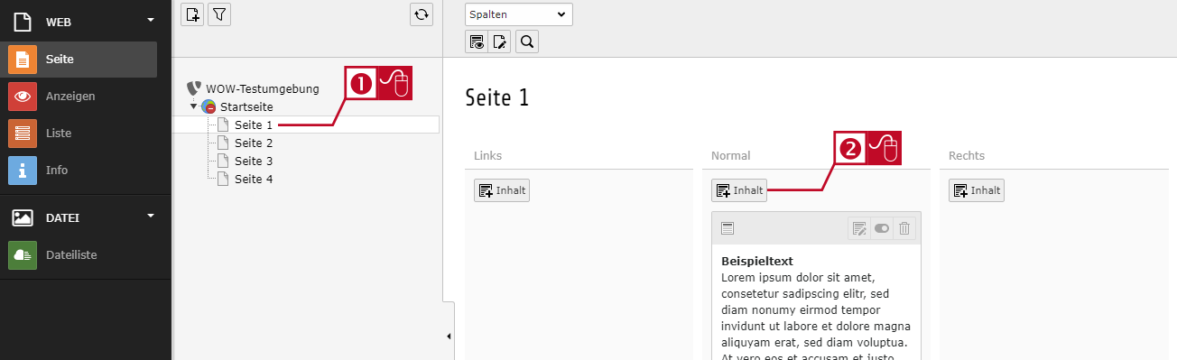
Task: Add Inhalt to the Rechts column
Action: [977, 190]
